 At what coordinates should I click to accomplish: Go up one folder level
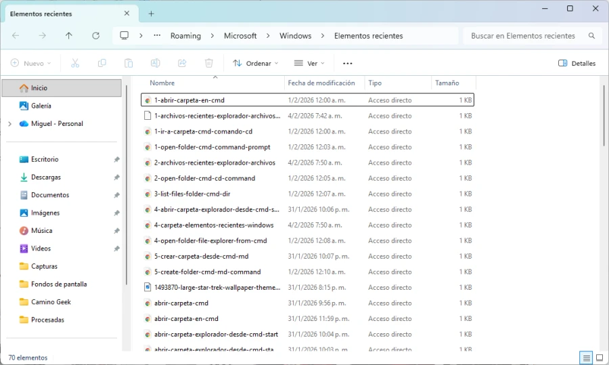tap(69, 36)
